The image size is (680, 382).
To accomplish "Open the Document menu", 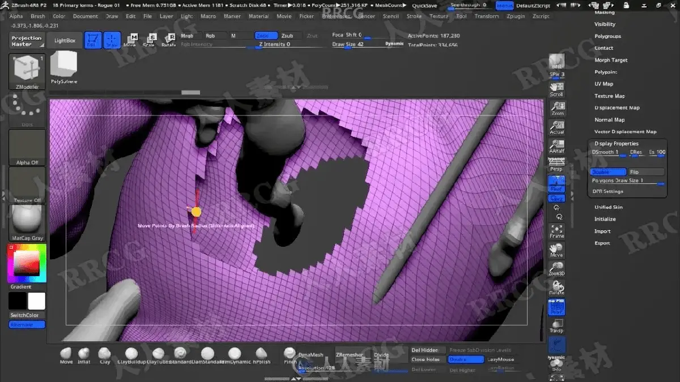I will pyautogui.click(x=86, y=16).
